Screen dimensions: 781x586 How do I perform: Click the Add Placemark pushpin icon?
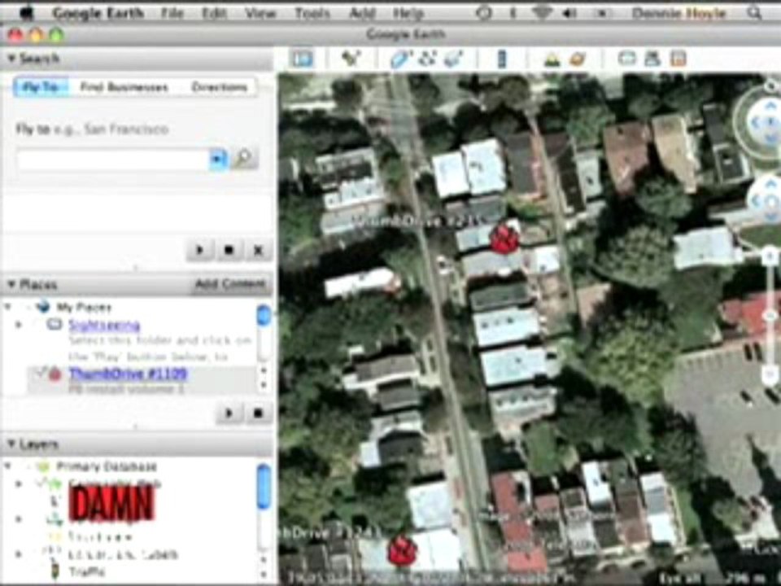(x=351, y=59)
